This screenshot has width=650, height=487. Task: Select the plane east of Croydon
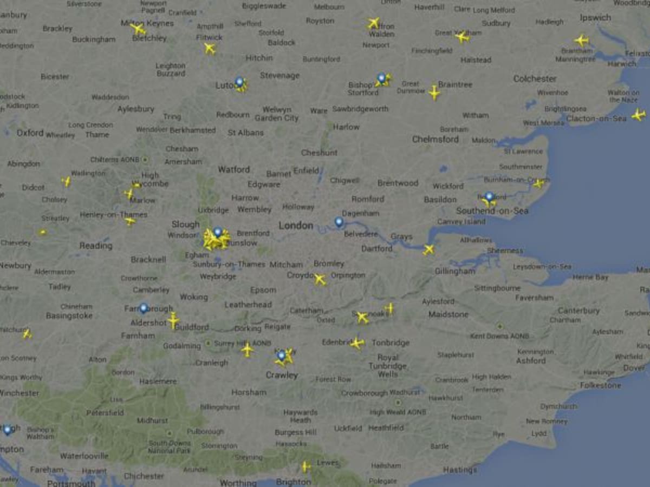[320, 279]
